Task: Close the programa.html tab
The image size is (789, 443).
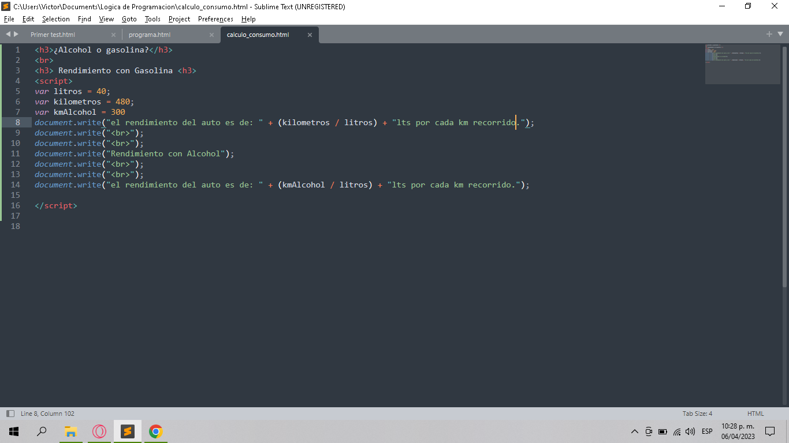Action: pos(211,35)
